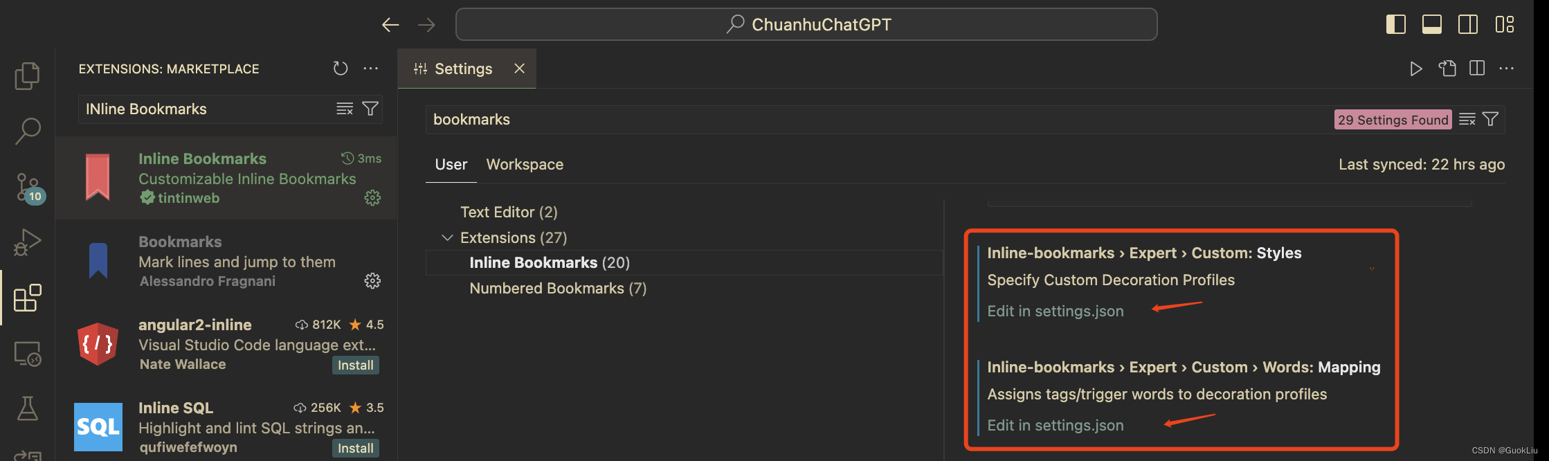1549x461 pixels.
Task: Open the Testing flask icon
Action: coord(26,408)
